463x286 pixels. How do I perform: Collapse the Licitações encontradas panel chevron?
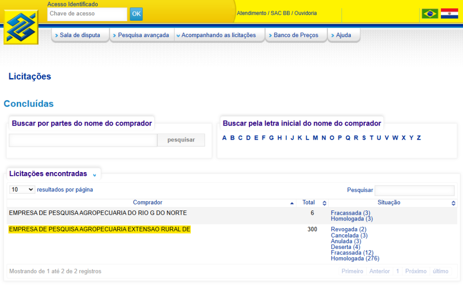coord(94,175)
